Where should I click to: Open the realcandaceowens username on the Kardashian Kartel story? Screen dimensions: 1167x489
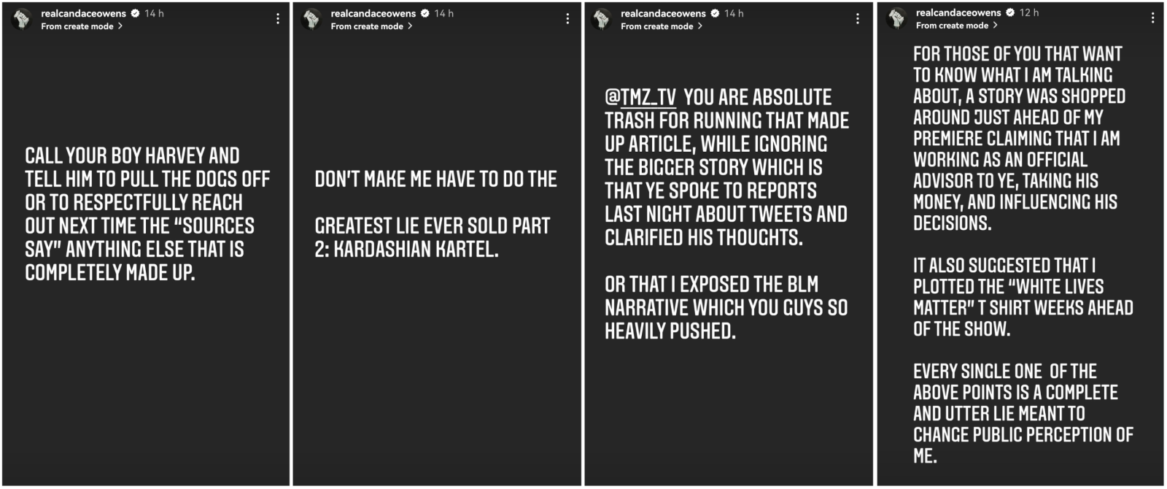click(x=373, y=13)
